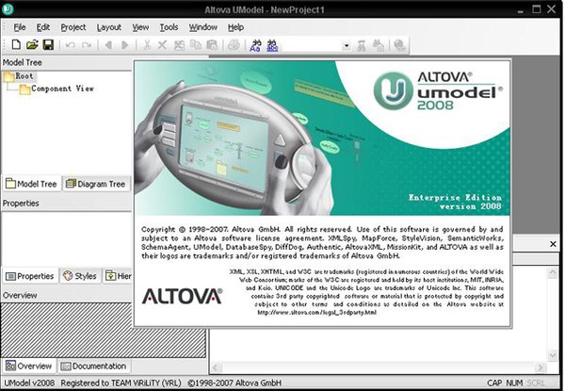565x391 pixels.
Task: Click the Open folder toolbar icon
Action: tap(32, 45)
